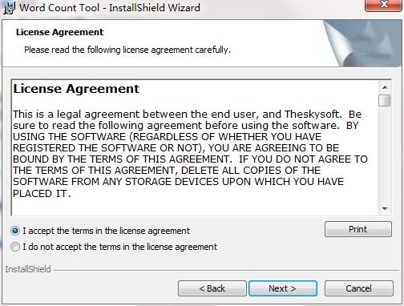Click the page-curl banner graphic
This screenshot has width=404, height=306.
[362, 43]
